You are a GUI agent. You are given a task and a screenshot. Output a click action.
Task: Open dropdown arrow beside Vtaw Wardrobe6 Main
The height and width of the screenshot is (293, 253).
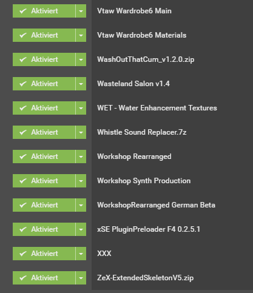[81, 11]
